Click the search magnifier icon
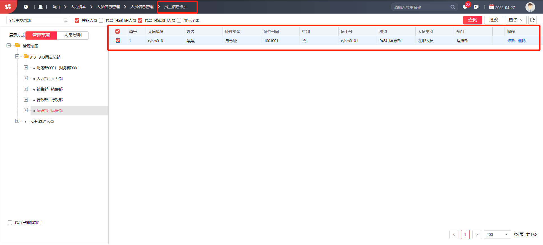This screenshot has width=543, height=245. [453, 7]
